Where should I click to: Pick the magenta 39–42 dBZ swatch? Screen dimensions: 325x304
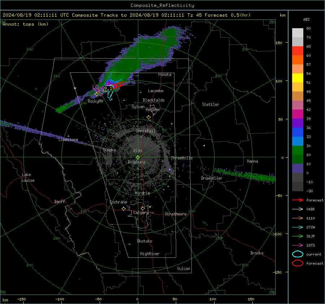click(x=298, y=114)
